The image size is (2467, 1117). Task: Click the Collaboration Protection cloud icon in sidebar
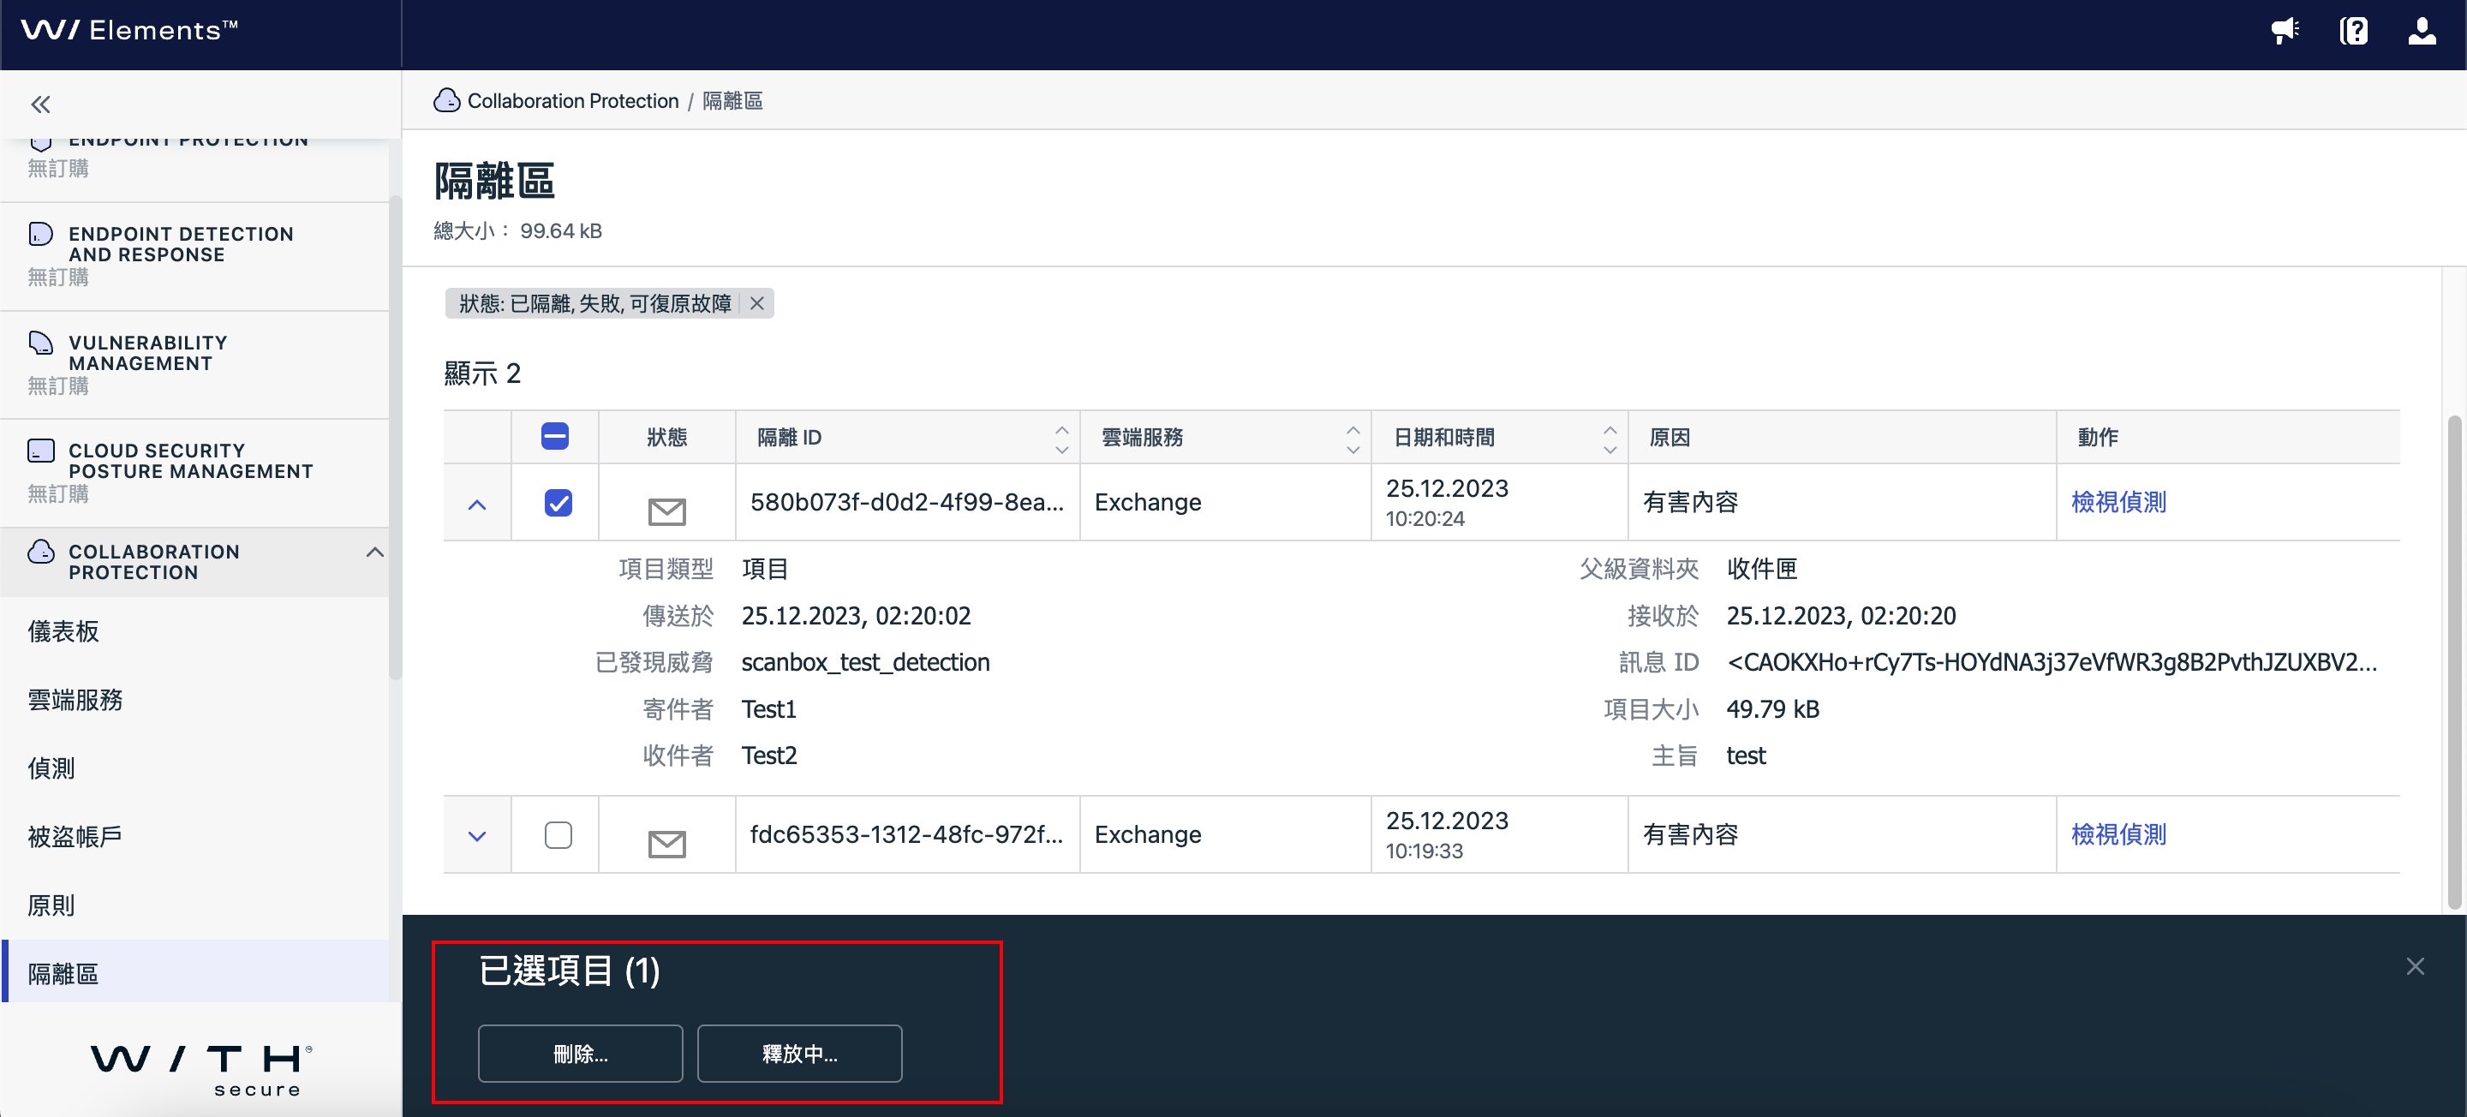coord(40,552)
